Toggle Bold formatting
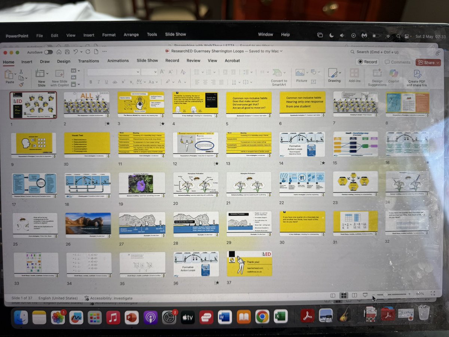 click(91, 82)
